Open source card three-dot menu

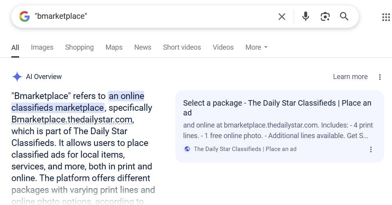coord(371,149)
